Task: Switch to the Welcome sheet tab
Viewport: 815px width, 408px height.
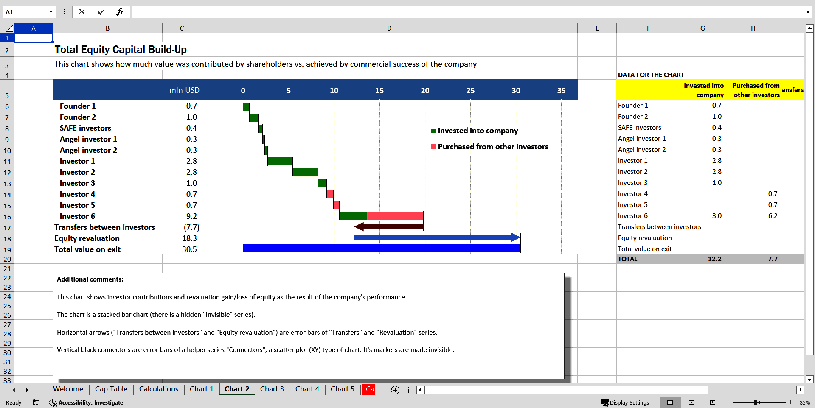Action: tap(68, 389)
